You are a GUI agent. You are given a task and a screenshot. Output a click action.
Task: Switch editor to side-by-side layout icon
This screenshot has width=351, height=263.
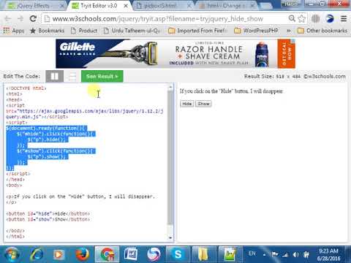[55, 77]
